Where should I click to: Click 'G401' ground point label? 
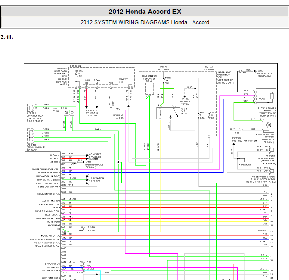click(x=88, y=162)
